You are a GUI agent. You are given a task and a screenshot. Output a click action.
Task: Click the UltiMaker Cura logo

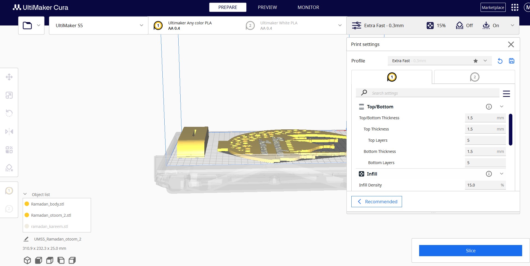click(41, 8)
